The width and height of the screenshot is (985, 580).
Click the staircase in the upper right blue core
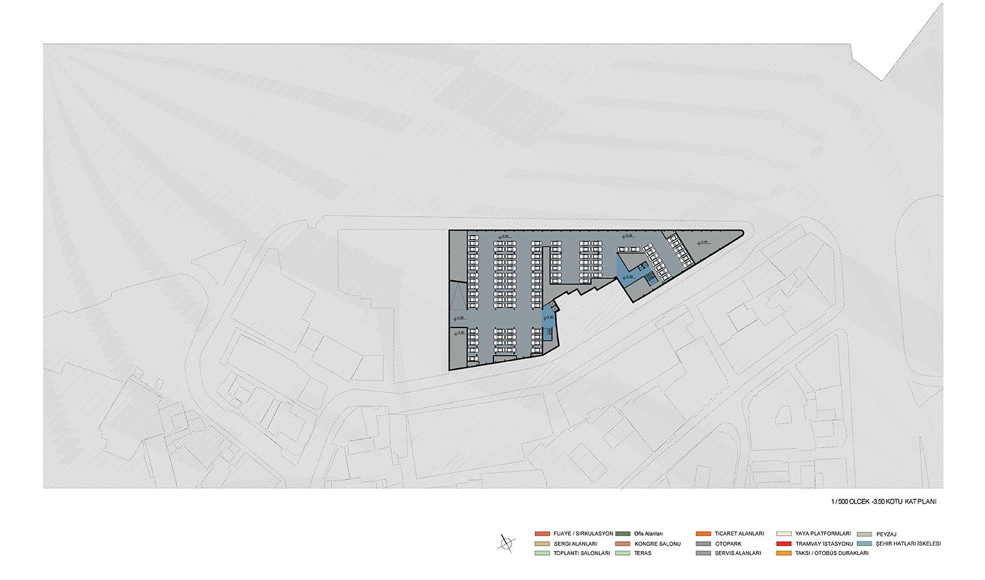tap(651, 278)
